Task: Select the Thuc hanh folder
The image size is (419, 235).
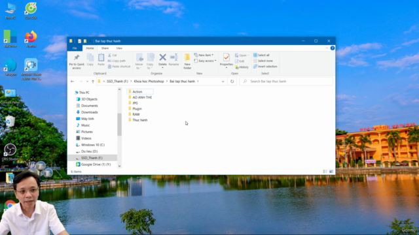Action: (137, 120)
